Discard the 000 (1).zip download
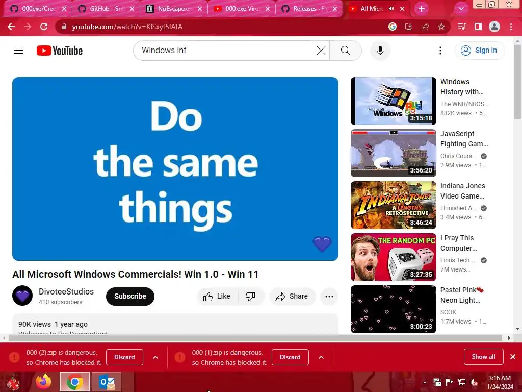Screen dimensions: 522x392 pyautogui.click(x=290, y=357)
